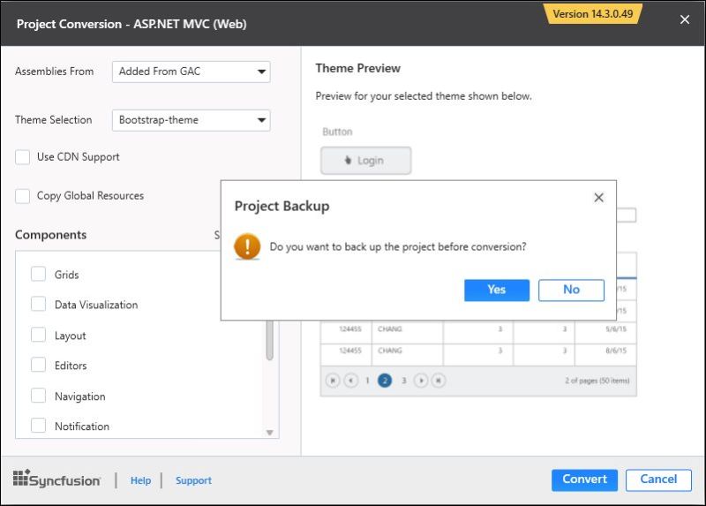Select the Editors component checkbox

[38, 365]
